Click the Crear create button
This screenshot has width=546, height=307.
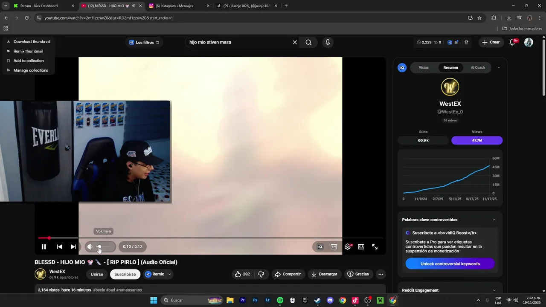[x=491, y=42]
